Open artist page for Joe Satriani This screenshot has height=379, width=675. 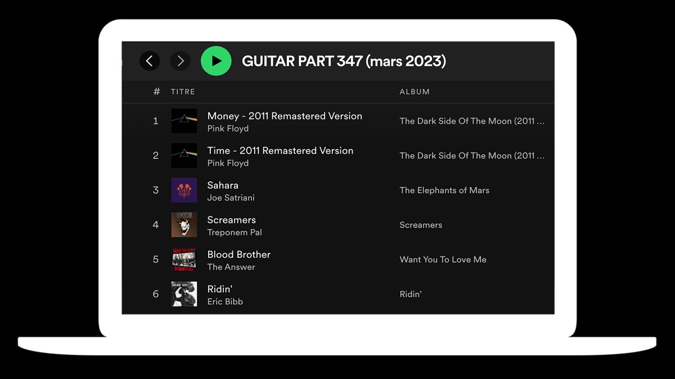point(231,198)
